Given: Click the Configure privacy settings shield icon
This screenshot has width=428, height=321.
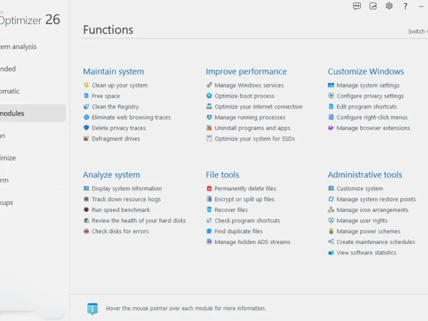Looking at the screenshot, I should (x=332, y=96).
